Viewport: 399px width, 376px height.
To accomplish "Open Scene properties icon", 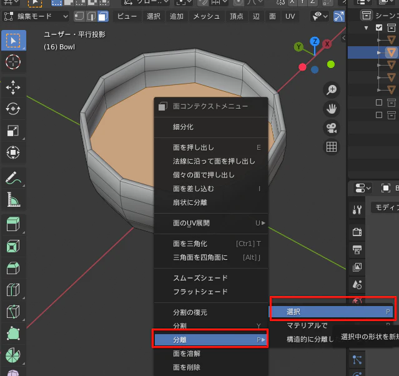I will click(357, 285).
